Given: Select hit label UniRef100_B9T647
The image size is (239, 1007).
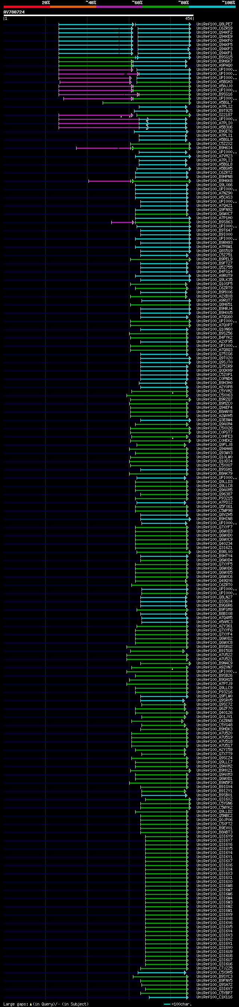Looking at the screenshot, I should pos(214,230).
